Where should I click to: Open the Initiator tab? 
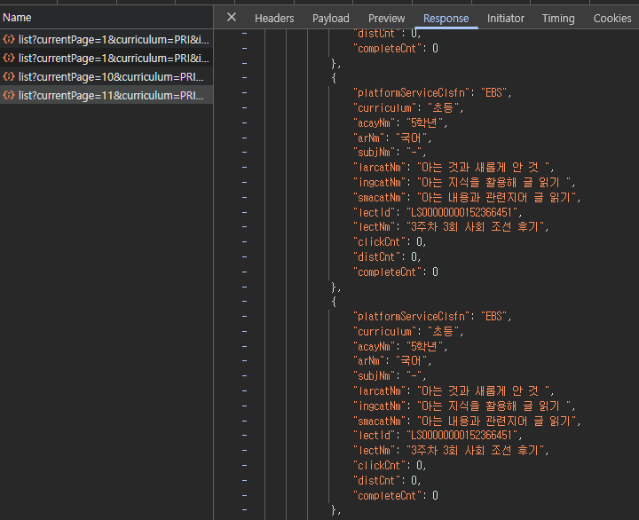point(506,19)
